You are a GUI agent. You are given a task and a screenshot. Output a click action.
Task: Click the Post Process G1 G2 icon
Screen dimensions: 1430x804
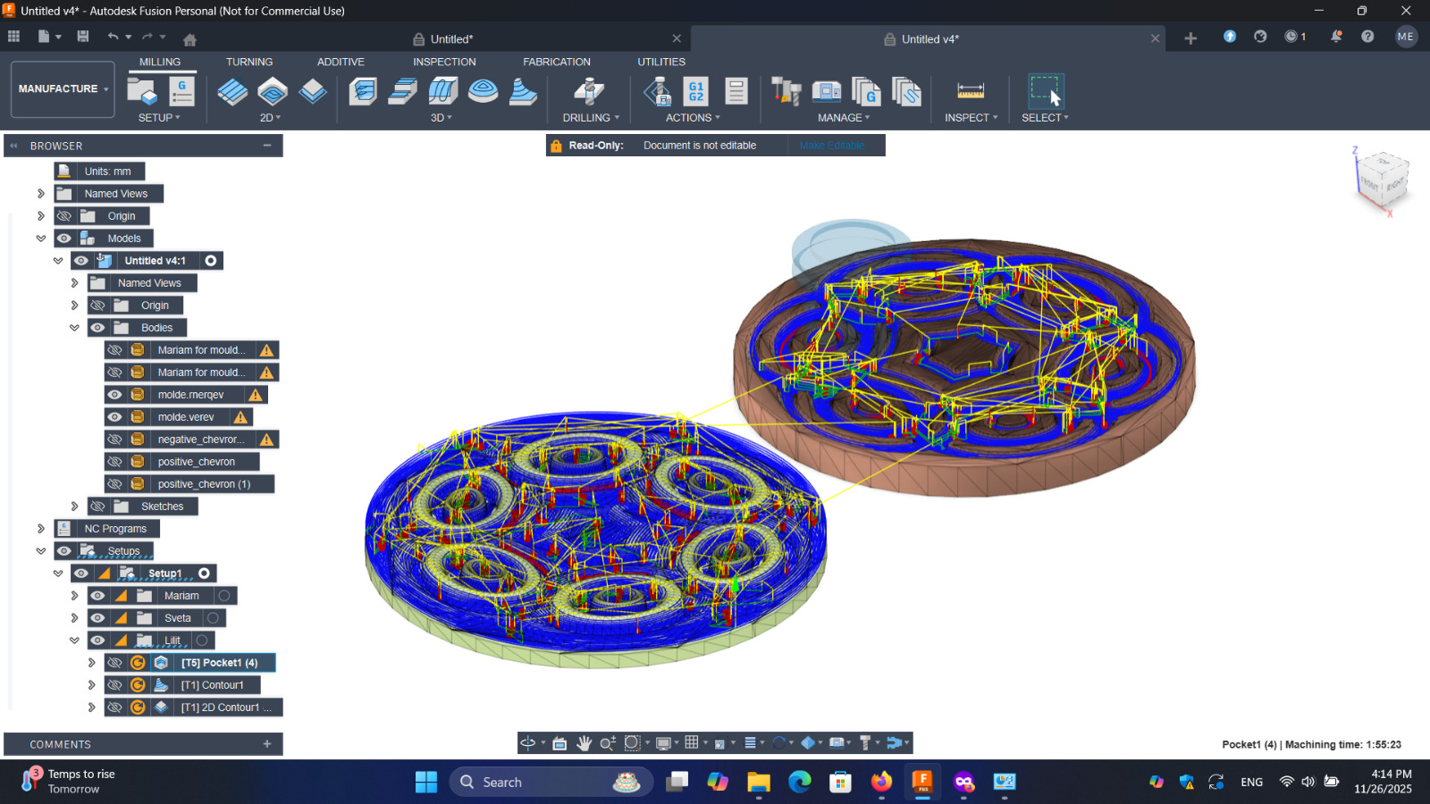(696, 91)
